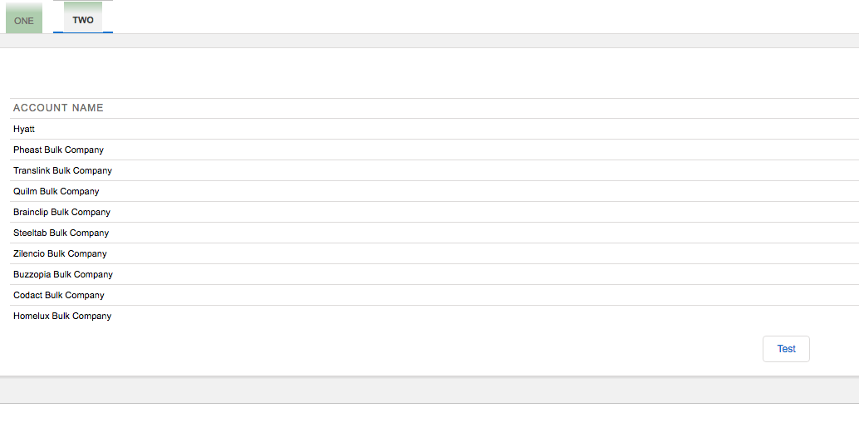Open Zilencio Bulk Company account
Screen dimensions: 859x437
[x=60, y=253]
